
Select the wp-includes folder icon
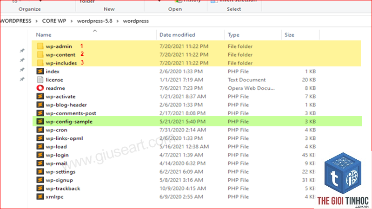click(x=40, y=63)
